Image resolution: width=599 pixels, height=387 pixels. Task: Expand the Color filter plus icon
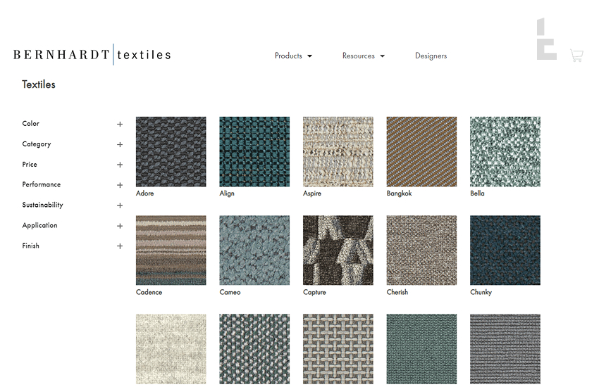tap(120, 124)
